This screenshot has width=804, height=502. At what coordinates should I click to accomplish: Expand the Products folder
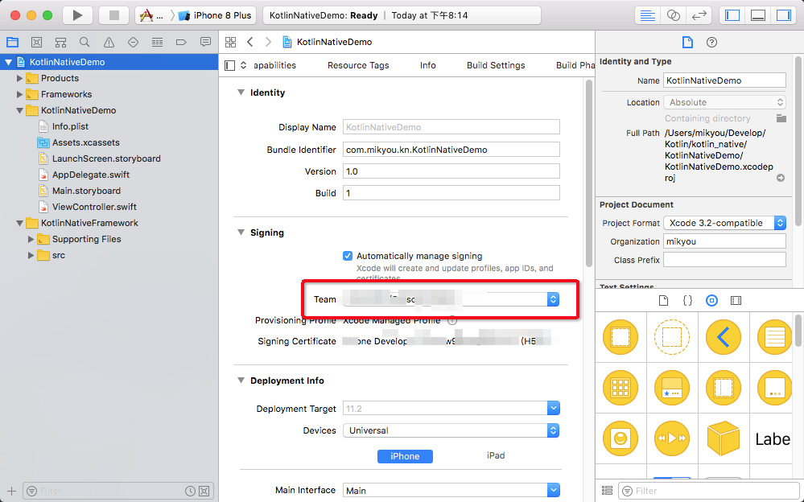click(x=20, y=79)
